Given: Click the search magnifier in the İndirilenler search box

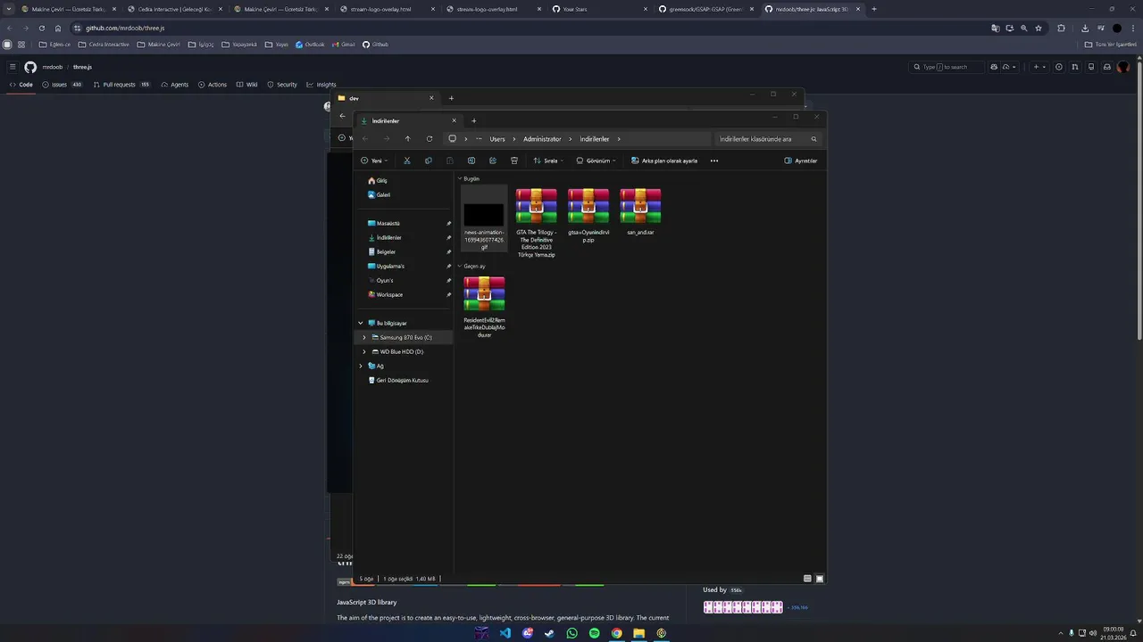Looking at the screenshot, I should pos(813,139).
